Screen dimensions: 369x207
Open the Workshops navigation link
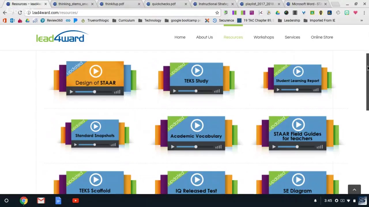264,37
